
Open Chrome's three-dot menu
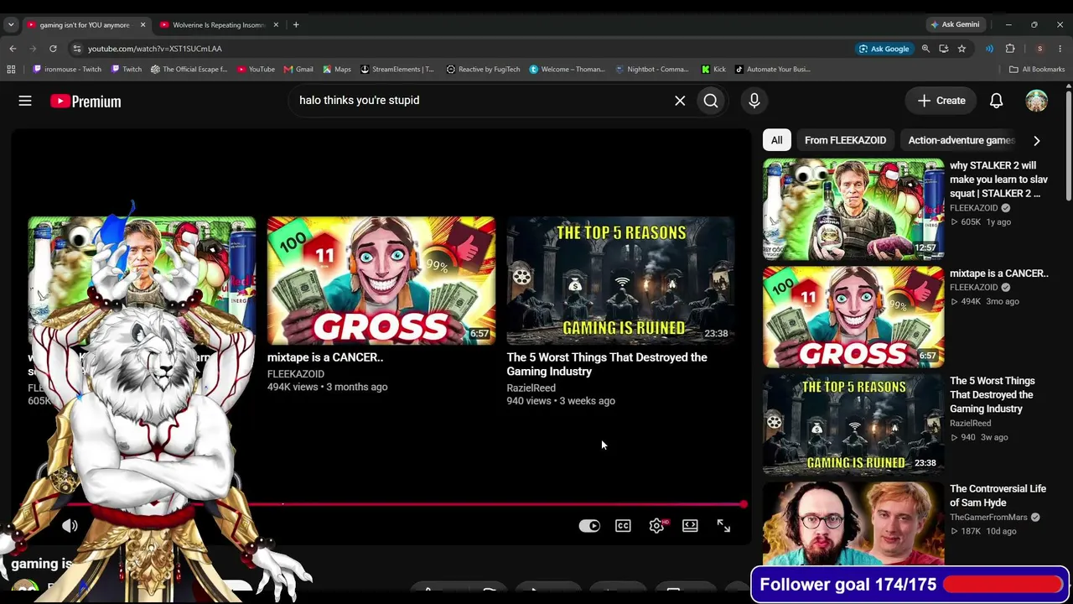1060,49
